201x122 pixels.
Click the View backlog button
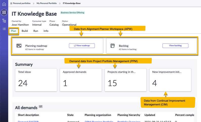pyautogui.click(x=175, y=46)
